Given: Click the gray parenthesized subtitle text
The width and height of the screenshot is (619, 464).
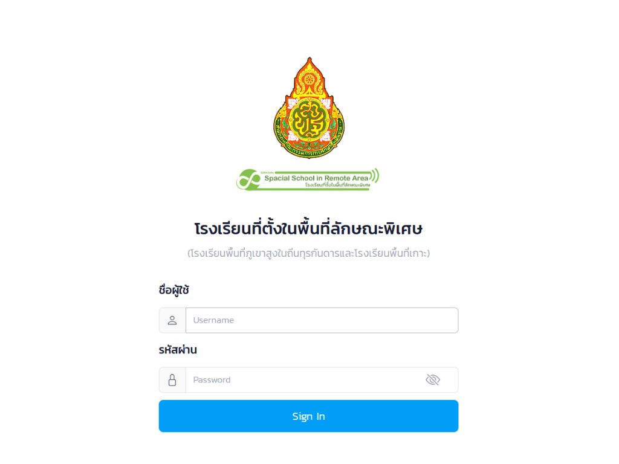Looking at the screenshot, I should [308, 253].
